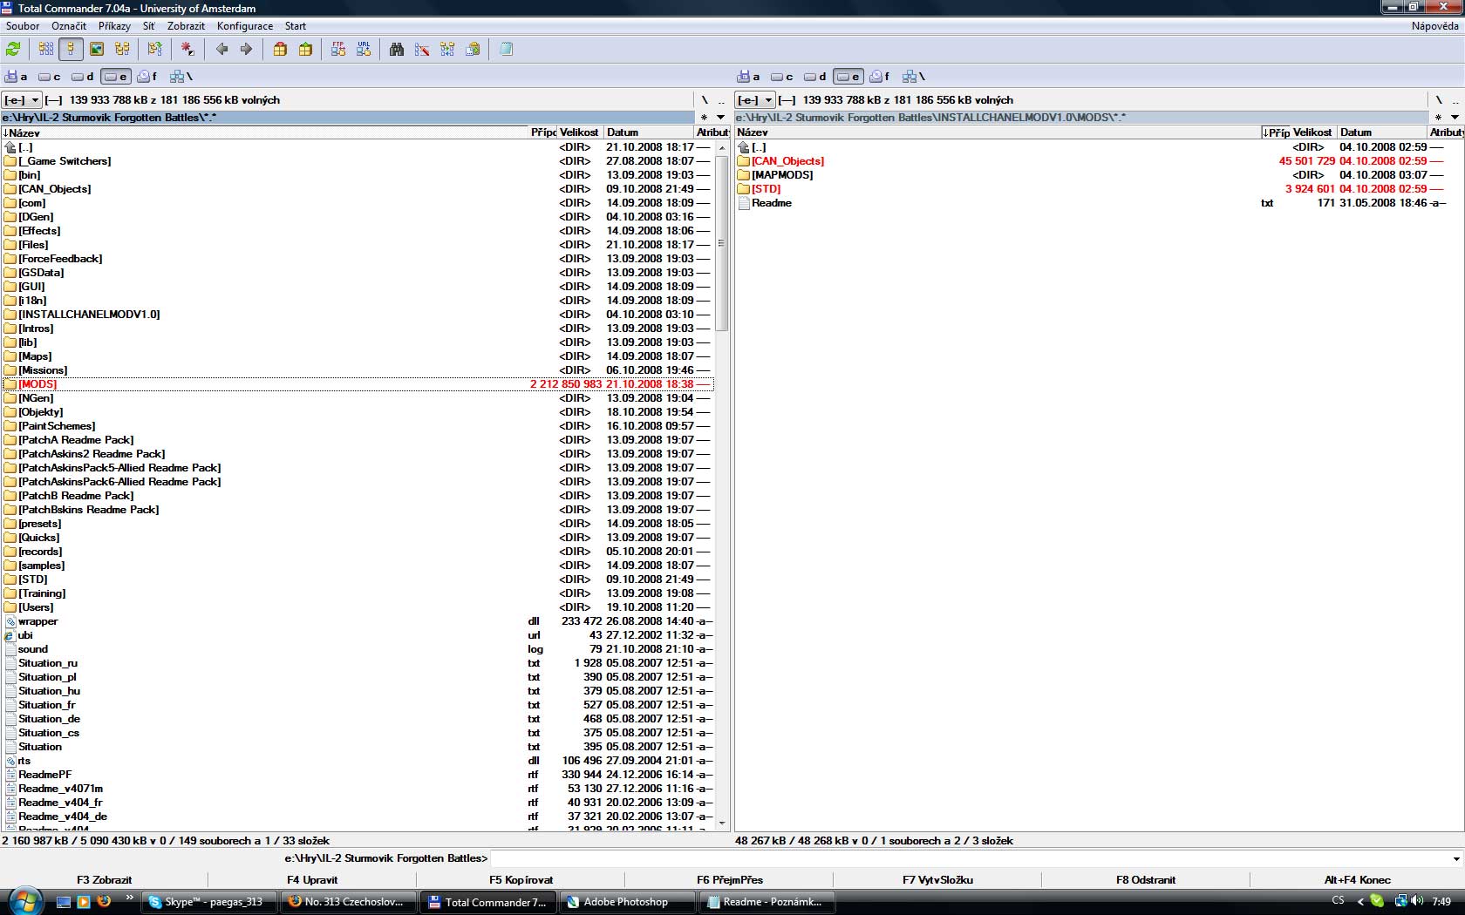Click the volume speaker tray icon
Image resolution: width=1465 pixels, height=915 pixels.
[x=1417, y=901]
